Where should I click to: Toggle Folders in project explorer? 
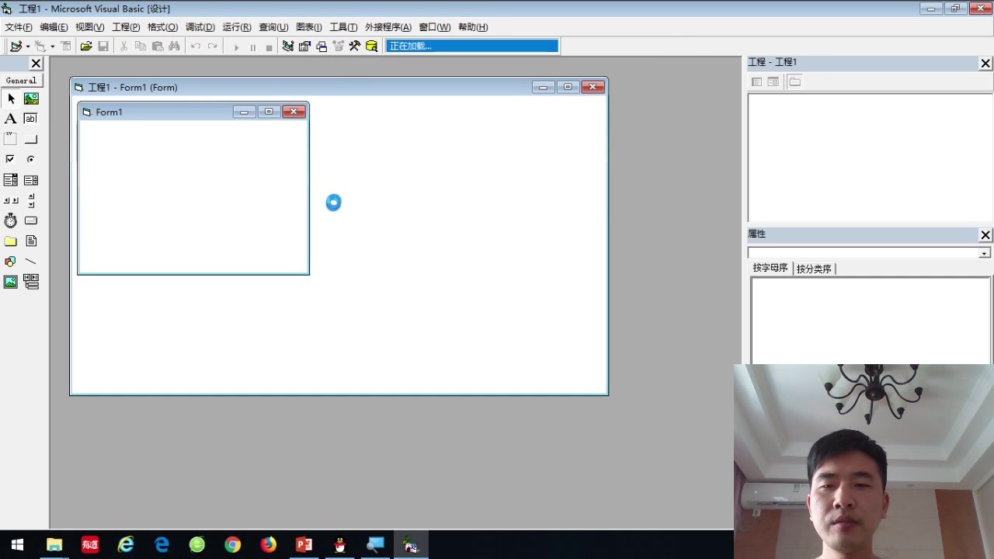pos(794,82)
